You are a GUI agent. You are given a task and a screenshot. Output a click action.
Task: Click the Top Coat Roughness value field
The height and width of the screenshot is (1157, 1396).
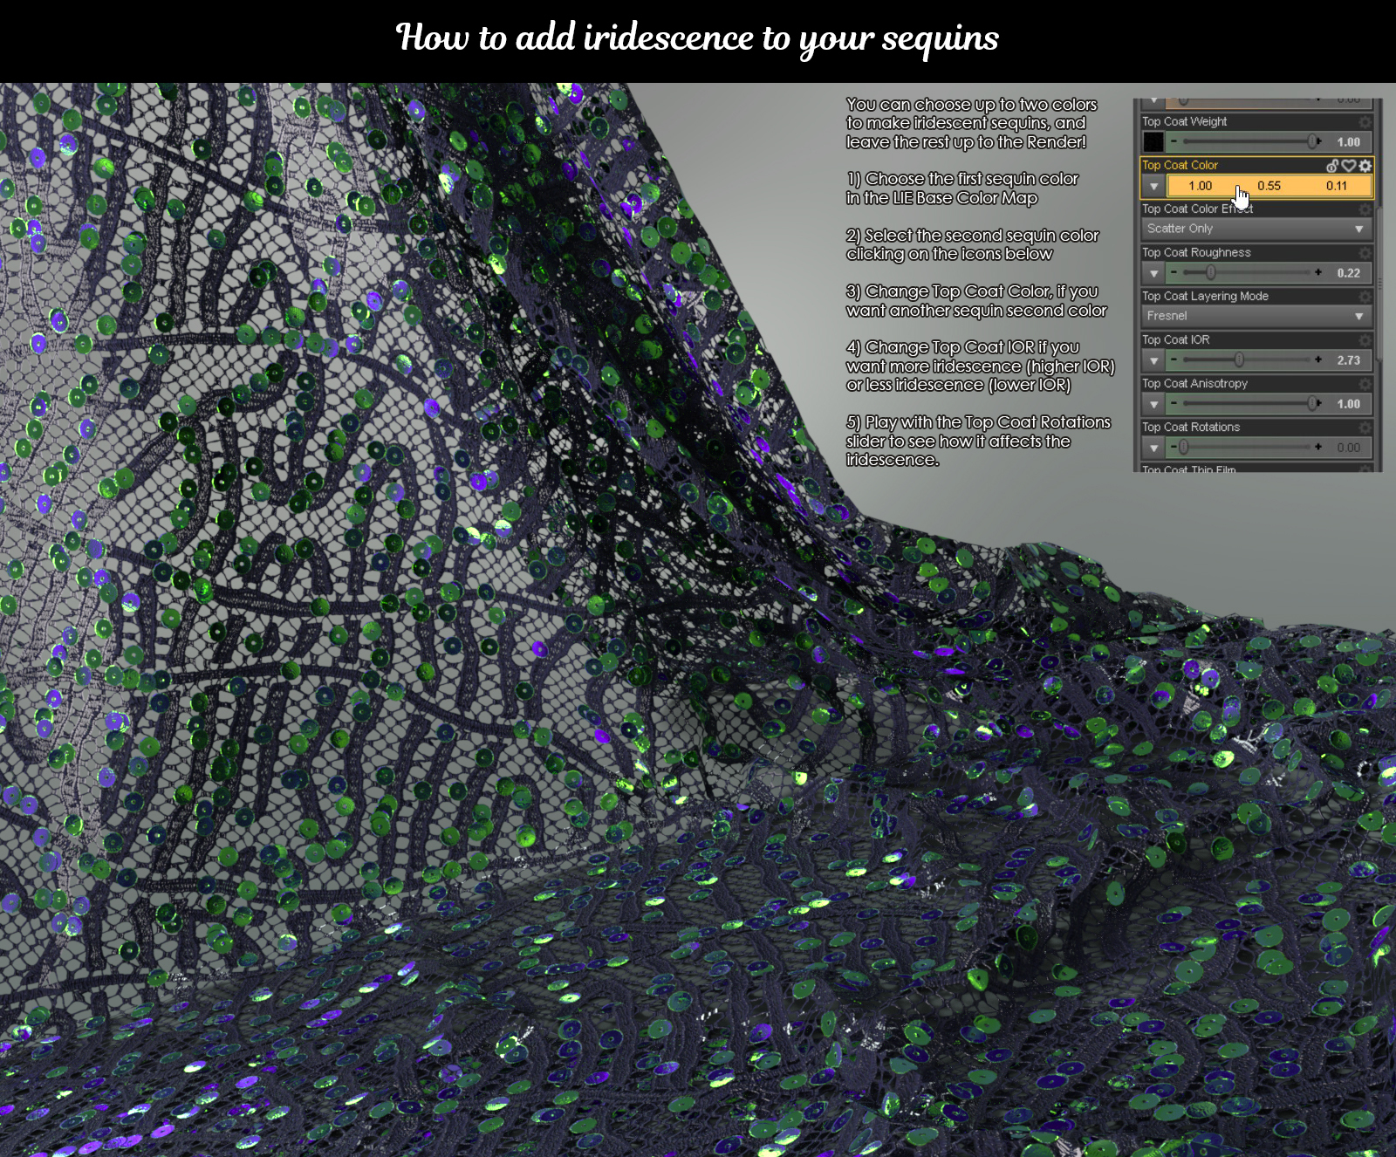[x=1348, y=273]
